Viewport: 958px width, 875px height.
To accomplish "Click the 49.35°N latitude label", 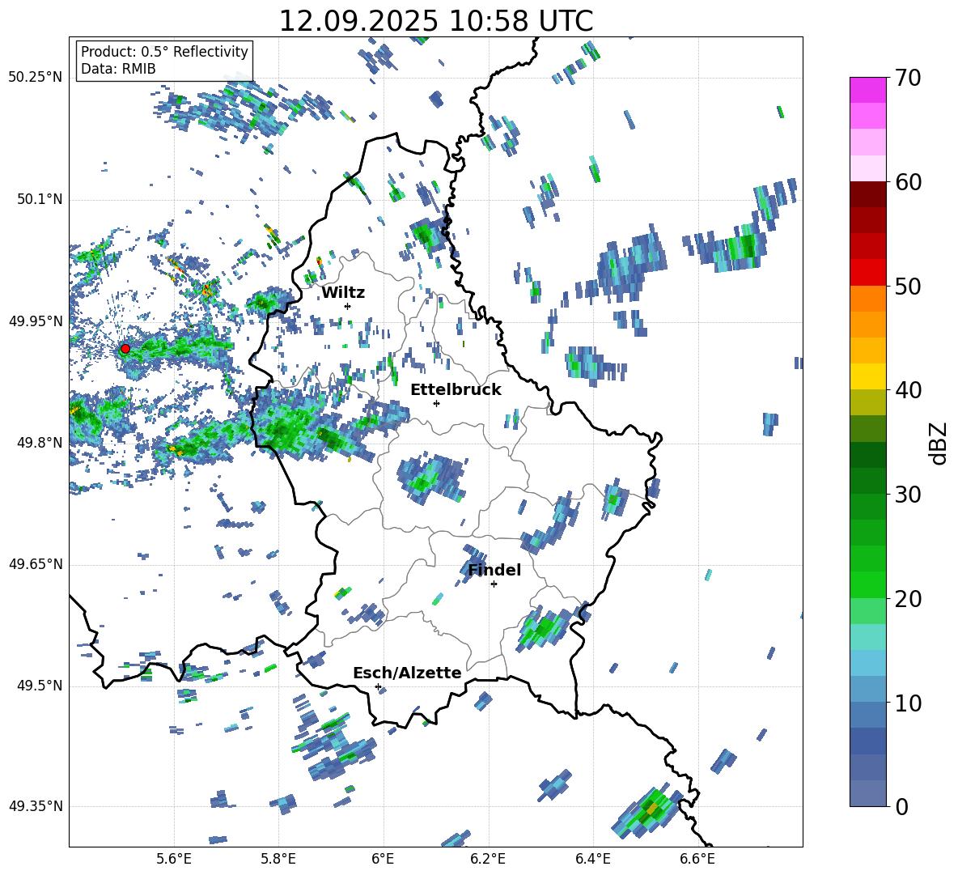I will 36,806.
